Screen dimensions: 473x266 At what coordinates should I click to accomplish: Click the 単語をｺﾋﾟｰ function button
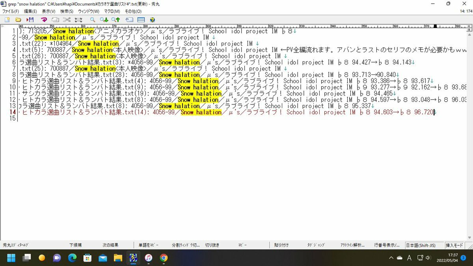pos(148,245)
